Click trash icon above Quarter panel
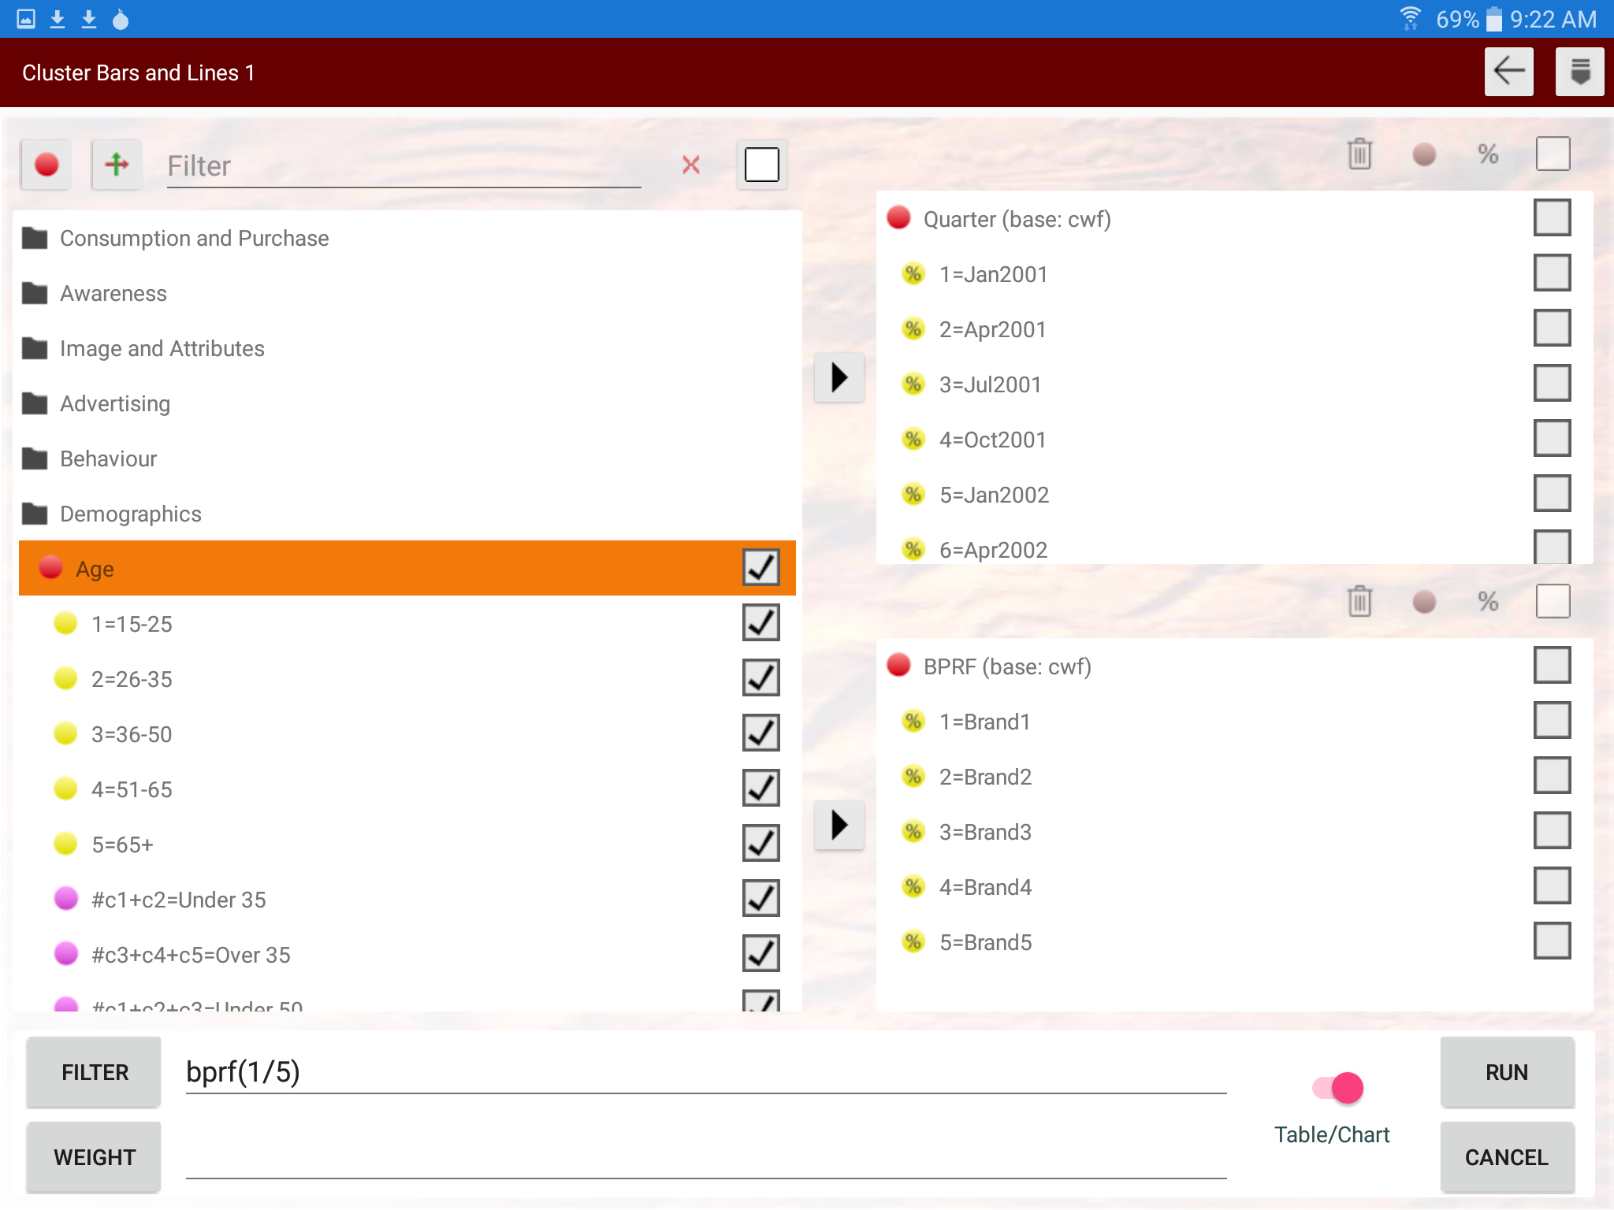Screen dimensions: 1614x1210 [1359, 154]
